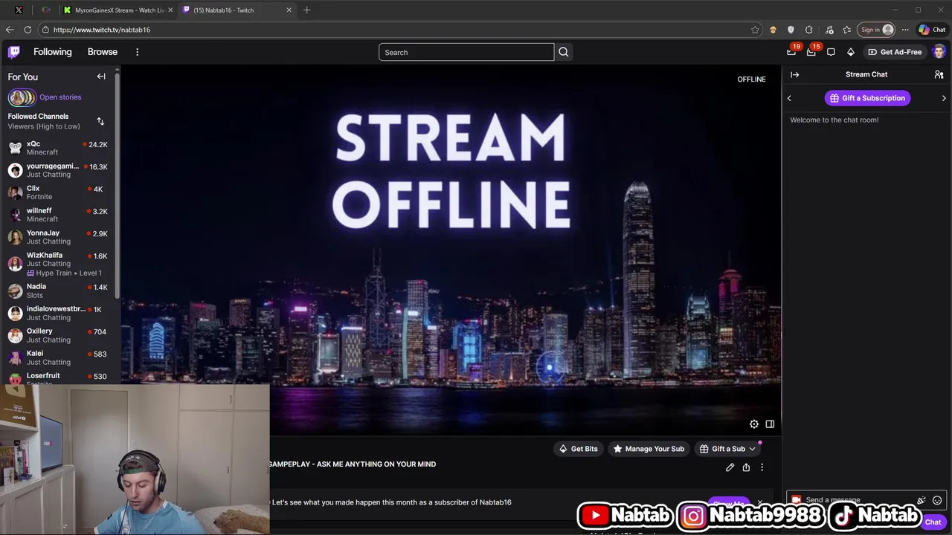Open the three-dot channel options menu
Image resolution: width=952 pixels, height=535 pixels.
[762, 467]
